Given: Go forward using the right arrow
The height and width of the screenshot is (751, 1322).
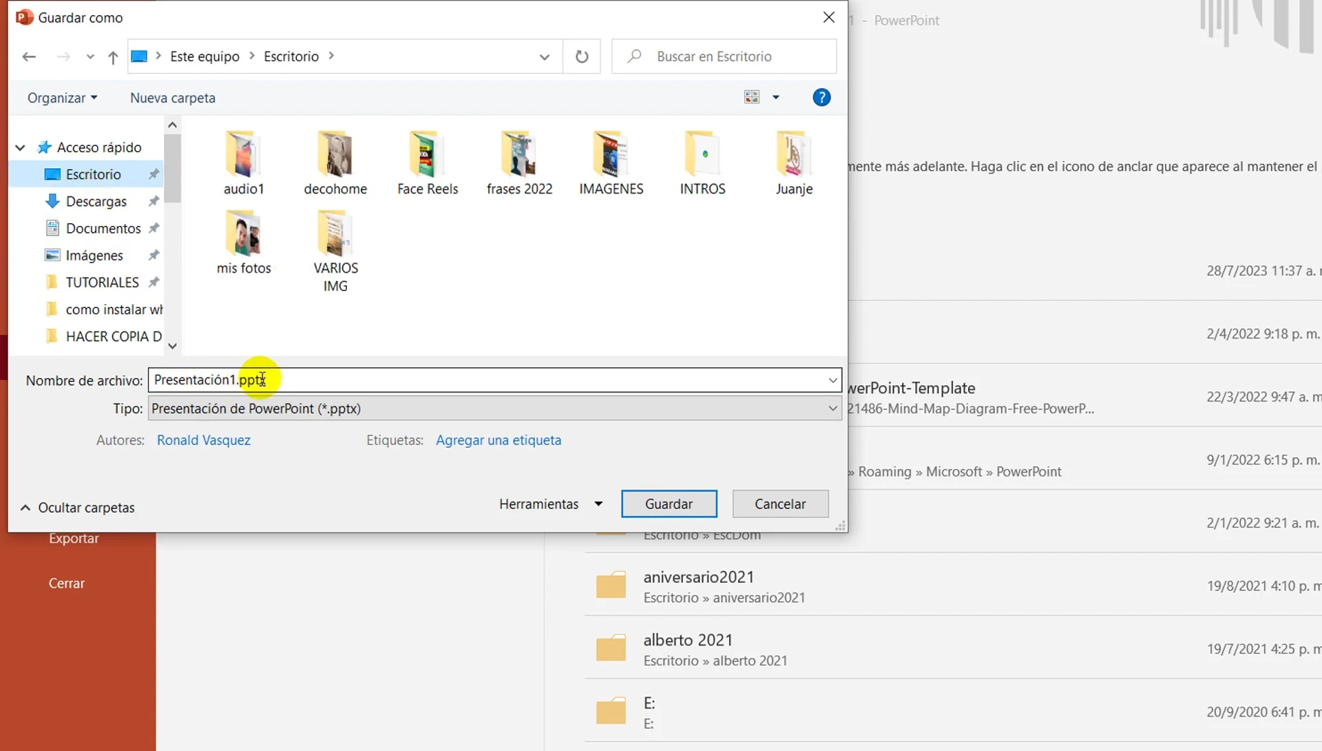Looking at the screenshot, I should point(63,56).
